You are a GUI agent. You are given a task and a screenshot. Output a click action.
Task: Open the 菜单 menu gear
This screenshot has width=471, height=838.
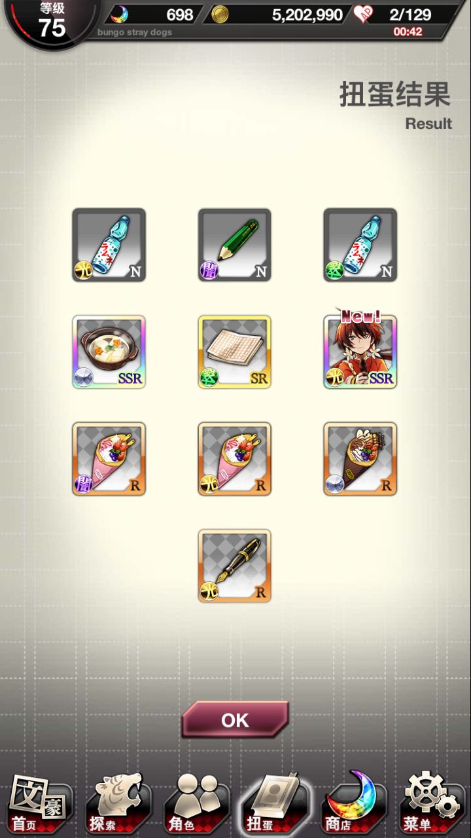(432, 803)
